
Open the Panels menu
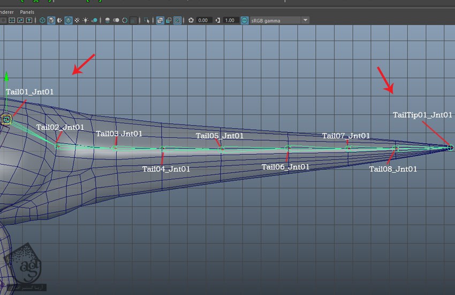pos(26,11)
